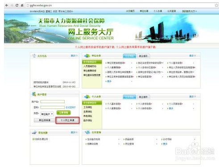Select highlighted green category in 单位办事 sidebar
219x167 pixels.
(x=92, y=62)
